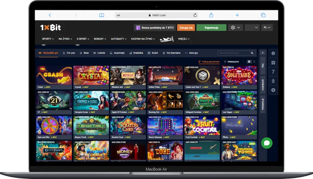Open the green live chat bubble
The height and width of the screenshot is (179, 313).
[x=267, y=143]
